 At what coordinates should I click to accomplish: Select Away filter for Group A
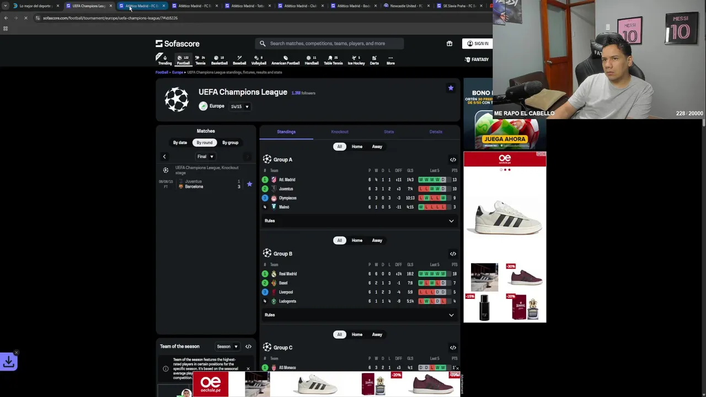(377, 147)
